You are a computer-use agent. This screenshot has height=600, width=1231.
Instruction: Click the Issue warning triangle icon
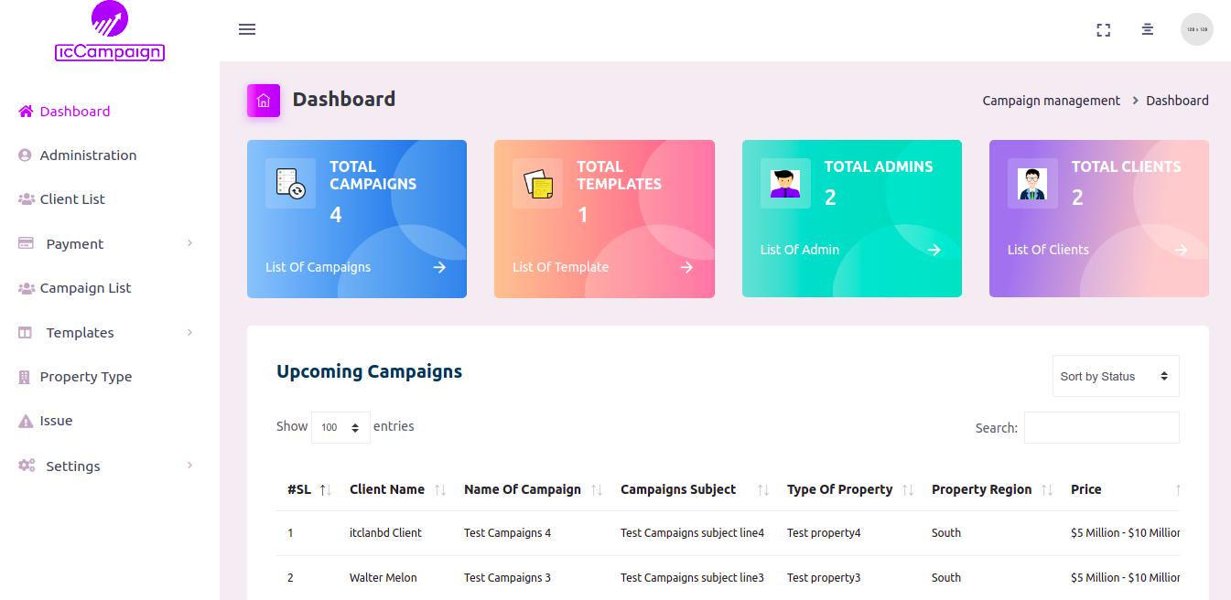26,421
